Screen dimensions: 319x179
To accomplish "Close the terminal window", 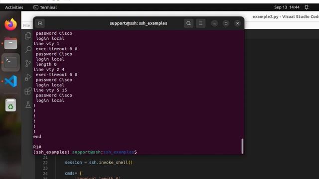I will (237, 23).
